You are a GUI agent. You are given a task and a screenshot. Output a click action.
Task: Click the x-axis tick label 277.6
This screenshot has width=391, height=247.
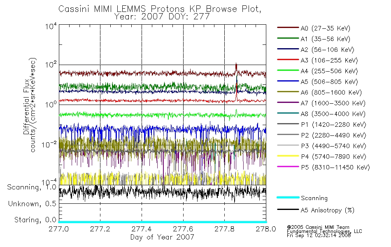[183, 229]
